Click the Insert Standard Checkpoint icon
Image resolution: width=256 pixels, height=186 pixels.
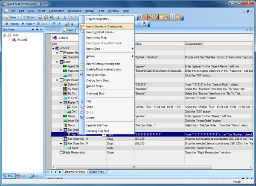82,27
